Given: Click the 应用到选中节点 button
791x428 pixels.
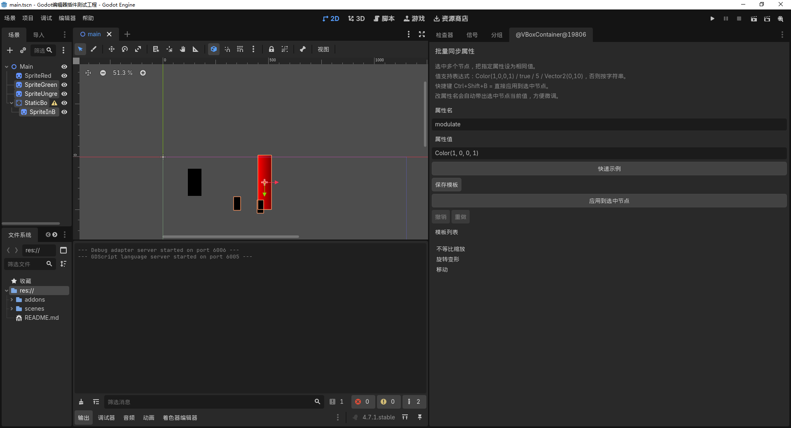Looking at the screenshot, I should coord(609,201).
